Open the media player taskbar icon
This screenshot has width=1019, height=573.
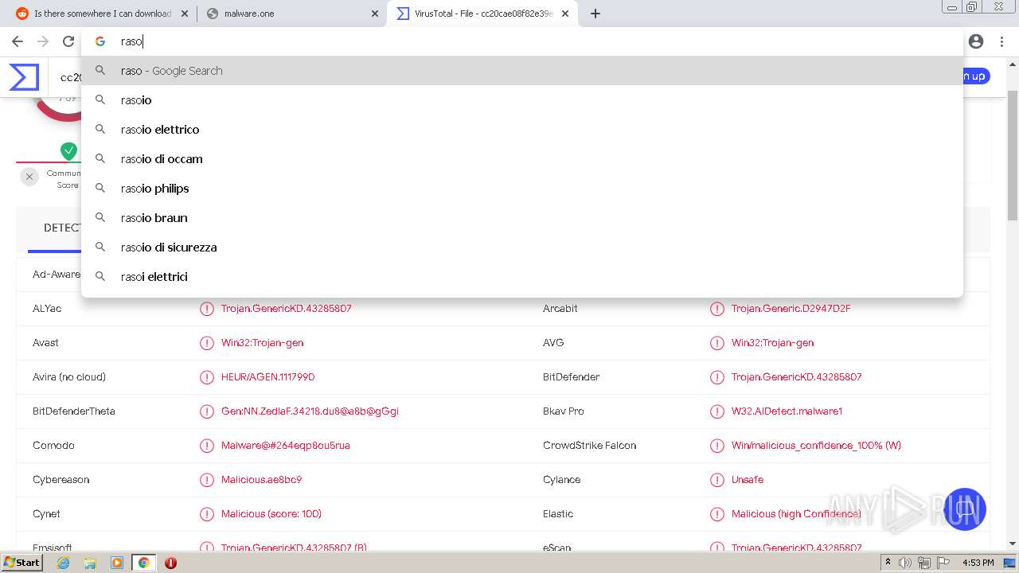pos(117,563)
